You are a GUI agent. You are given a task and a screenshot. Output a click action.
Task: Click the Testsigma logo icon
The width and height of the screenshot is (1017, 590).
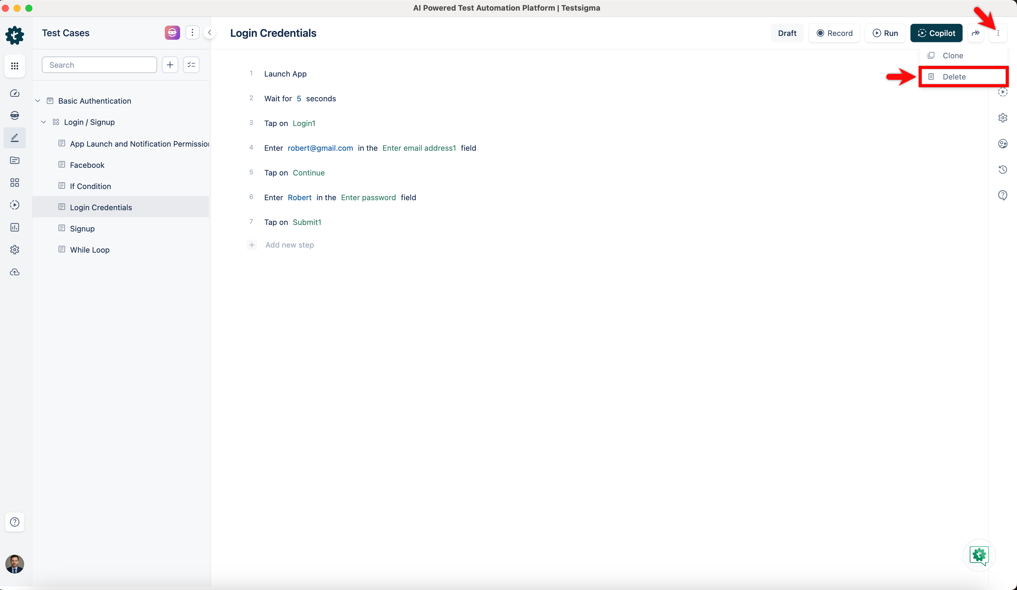(14, 35)
